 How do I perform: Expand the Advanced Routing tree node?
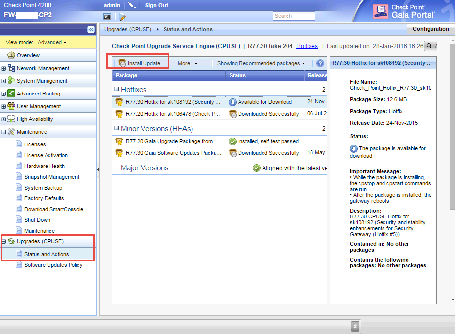pos(4,94)
